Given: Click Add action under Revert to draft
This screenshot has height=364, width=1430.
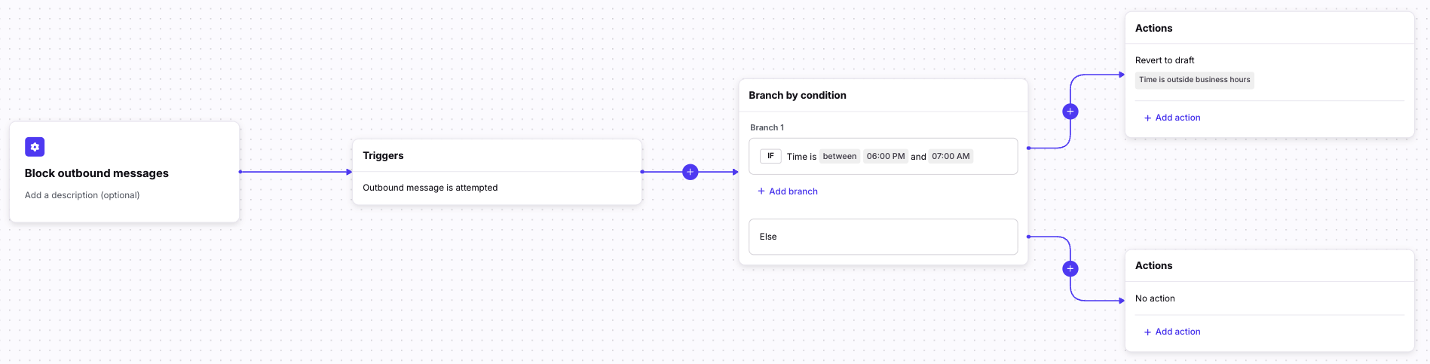Looking at the screenshot, I should [x=1177, y=118].
